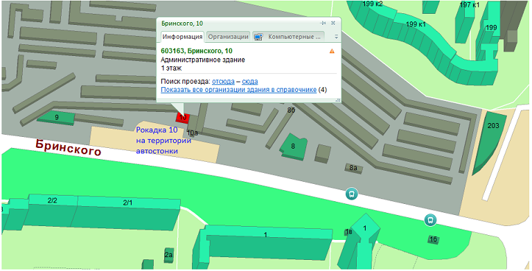Switch to the Организации tab
This screenshot has width=532, height=271.
tap(229, 37)
